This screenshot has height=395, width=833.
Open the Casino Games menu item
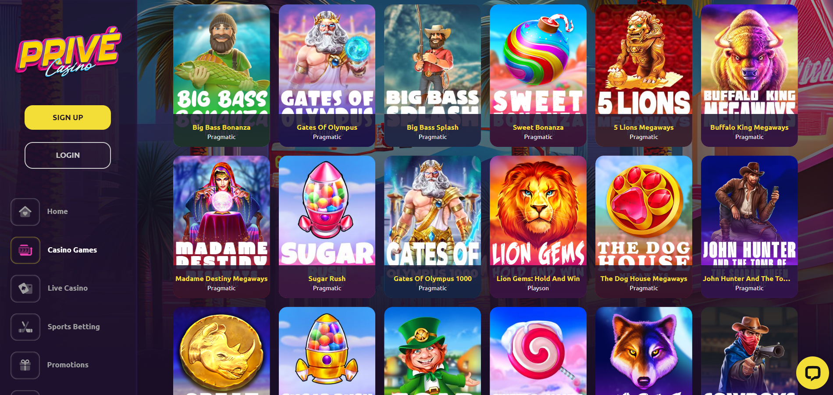pos(72,250)
